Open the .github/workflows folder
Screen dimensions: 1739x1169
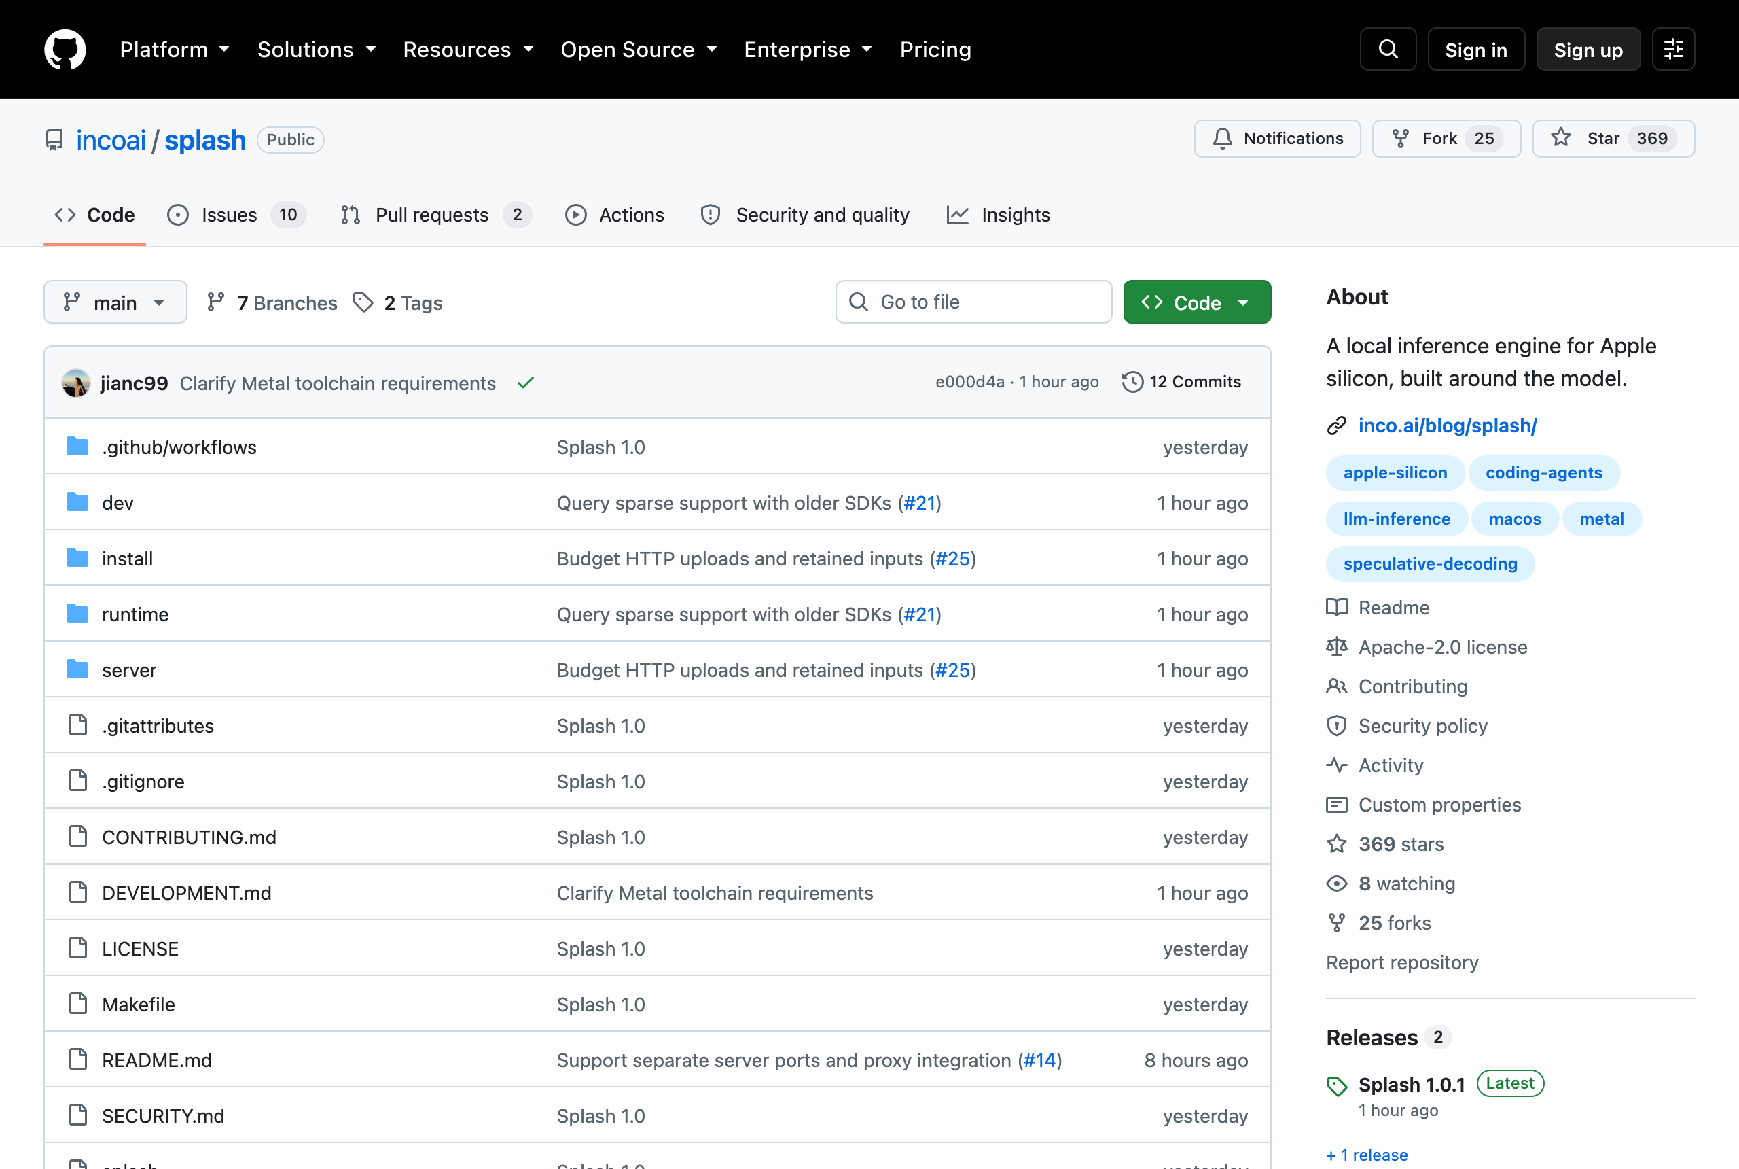(179, 447)
